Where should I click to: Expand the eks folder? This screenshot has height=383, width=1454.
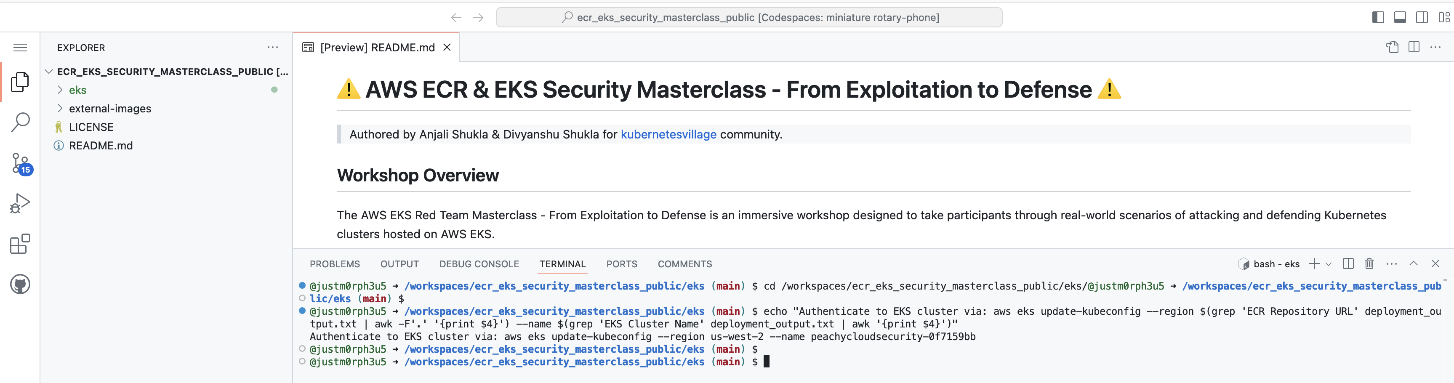[x=77, y=90]
